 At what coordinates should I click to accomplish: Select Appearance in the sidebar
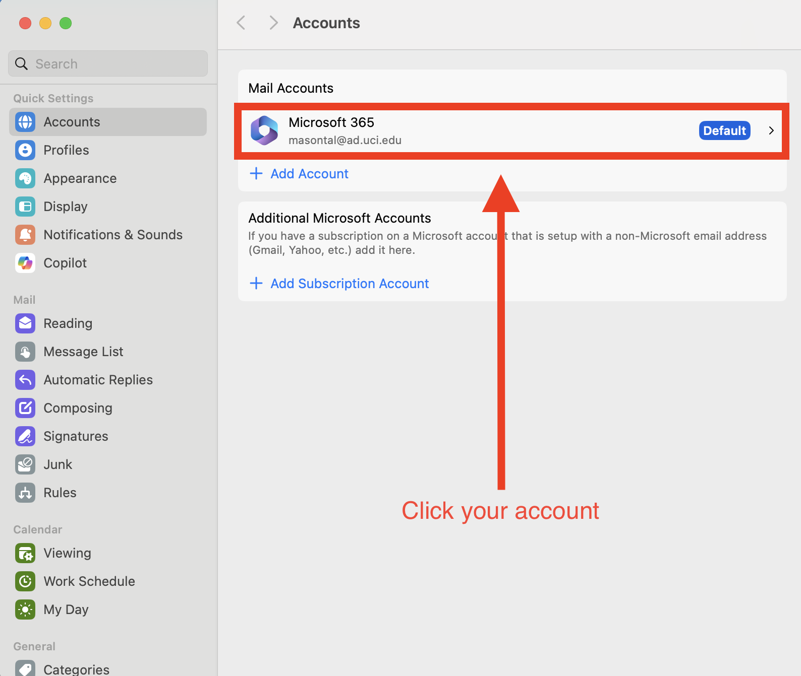click(x=108, y=178)
